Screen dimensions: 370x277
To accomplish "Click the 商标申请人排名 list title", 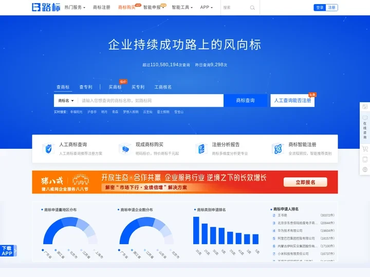I will (x=286, y=209).
